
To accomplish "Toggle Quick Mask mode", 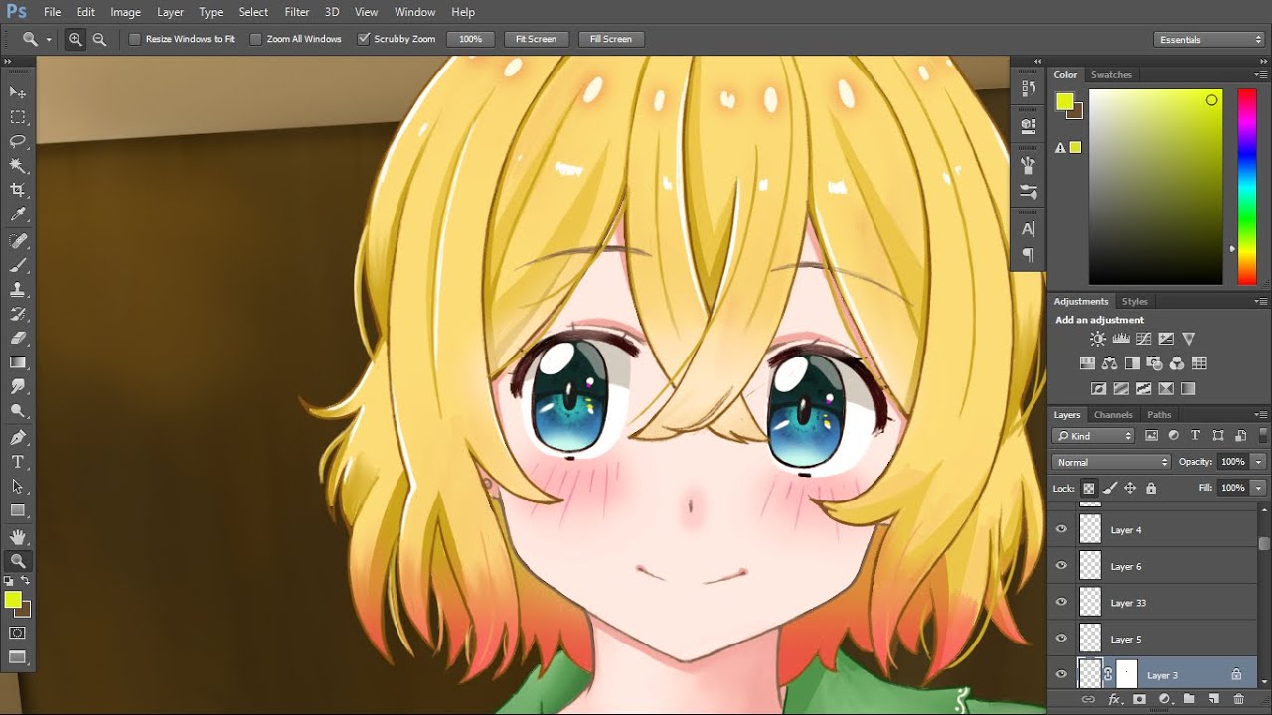I will click(x=18, y=633).
